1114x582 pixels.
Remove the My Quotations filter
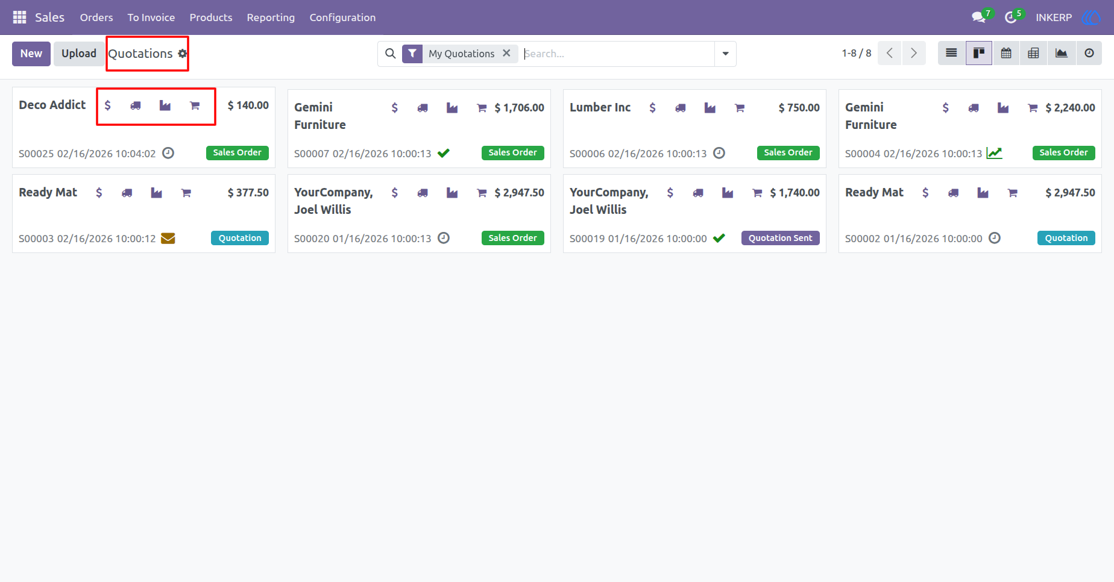pyautogui.click(x=506, y=53)
